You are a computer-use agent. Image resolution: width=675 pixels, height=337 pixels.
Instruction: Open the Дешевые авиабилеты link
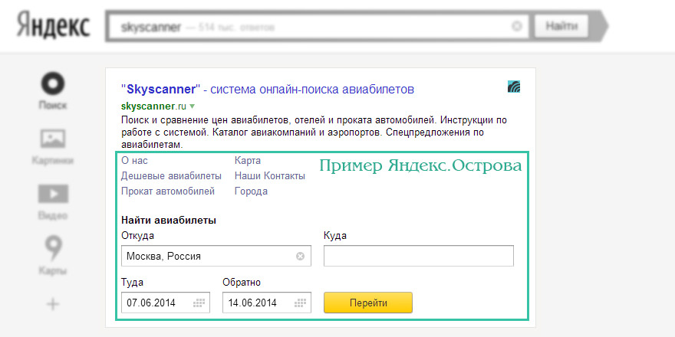pyautogui.click(x=171, y=176)
